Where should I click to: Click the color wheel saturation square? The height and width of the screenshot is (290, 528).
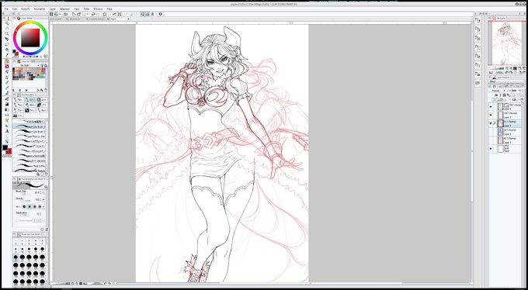coord(30,37)
